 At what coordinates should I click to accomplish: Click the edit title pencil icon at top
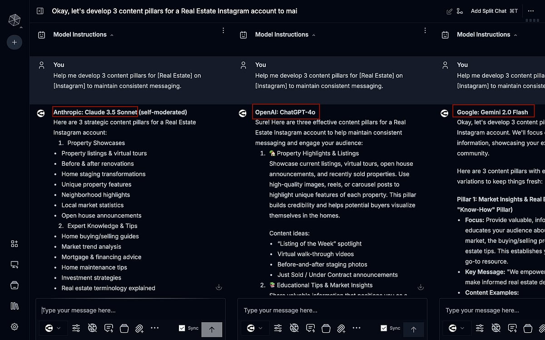pos(450,11)
